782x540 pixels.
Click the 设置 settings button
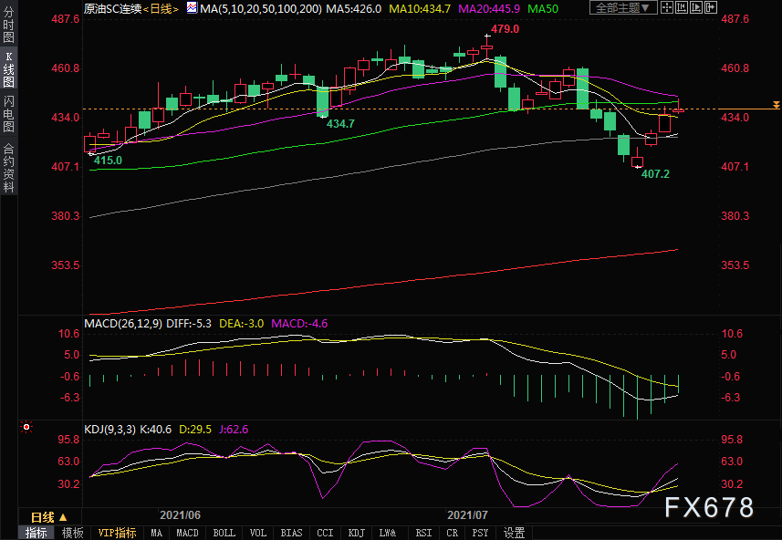(x=515, y=533)
